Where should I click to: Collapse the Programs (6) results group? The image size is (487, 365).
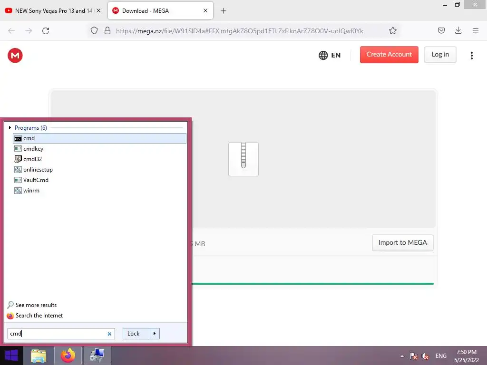pos(10,127)
